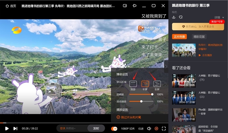Play the video
This screenshot has height=133, width=228.
7,128
